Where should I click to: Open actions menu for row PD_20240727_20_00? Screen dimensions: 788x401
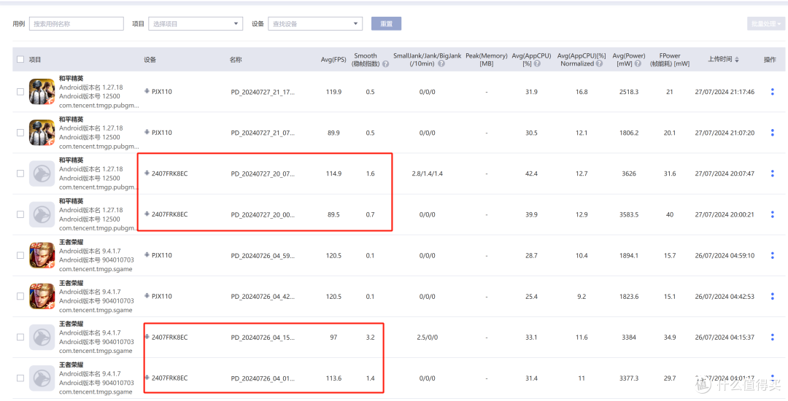point(772,214)
